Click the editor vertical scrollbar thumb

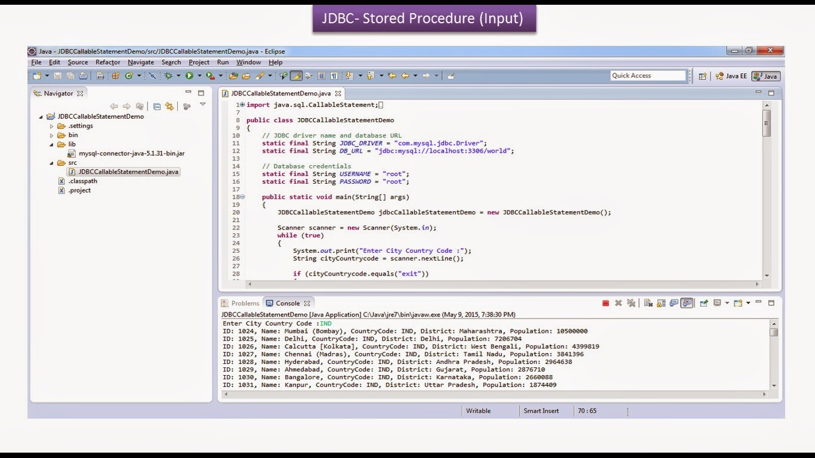coord(766,123)
